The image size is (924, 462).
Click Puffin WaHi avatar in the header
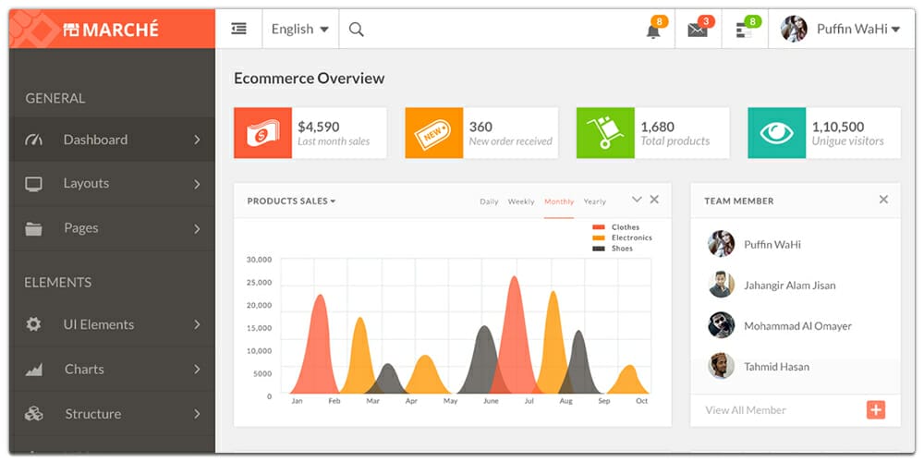click(x=794, y=29)
